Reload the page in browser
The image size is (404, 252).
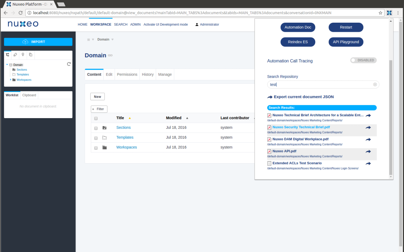coord(21,13)
